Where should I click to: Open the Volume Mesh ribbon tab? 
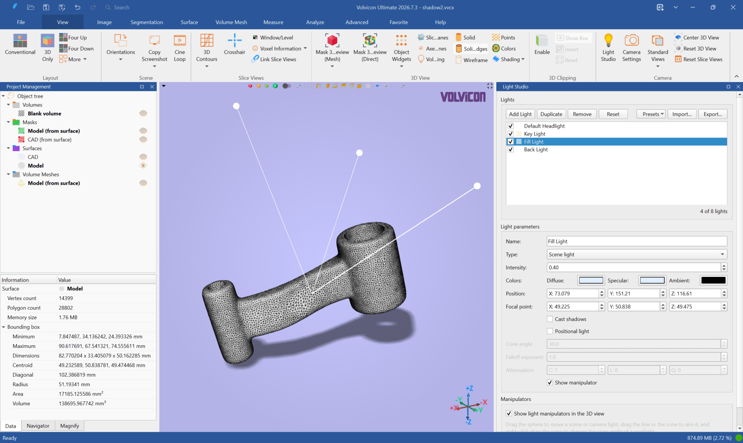pos(231,22)
